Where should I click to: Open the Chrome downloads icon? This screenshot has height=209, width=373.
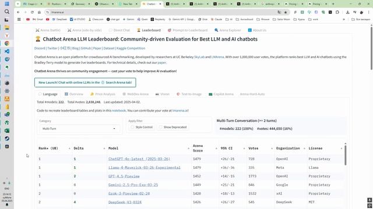(x=347, y=12)
